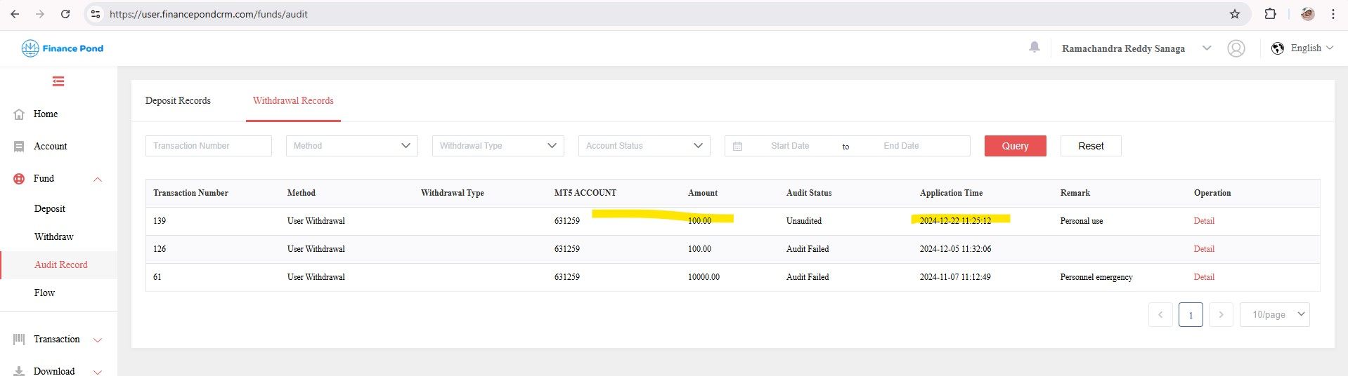Viewport: 1348px width, 376px height.
Task: Switch to Deposit Records tab
Action: 178,101
